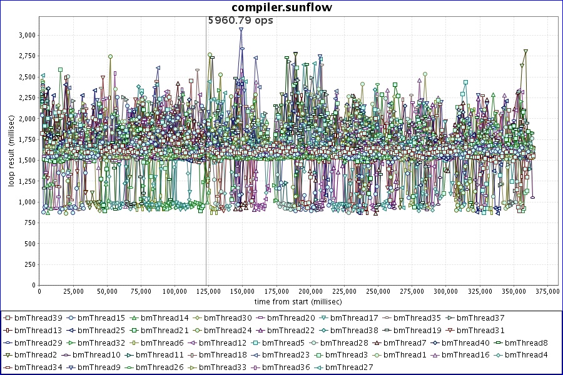The height and width of the screenshot is (375, 563).
Task: Click the bmThread17 legend marker icon
Action: tap(325, 318)
